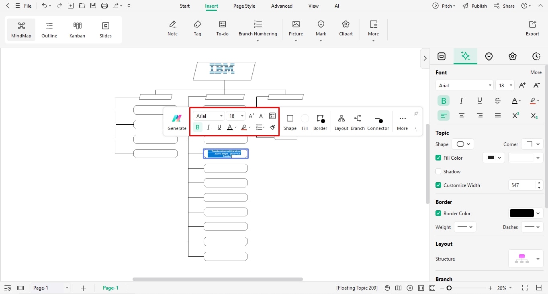Click the Undo arrow icon

pyautogui.click(x=44, y=6)
